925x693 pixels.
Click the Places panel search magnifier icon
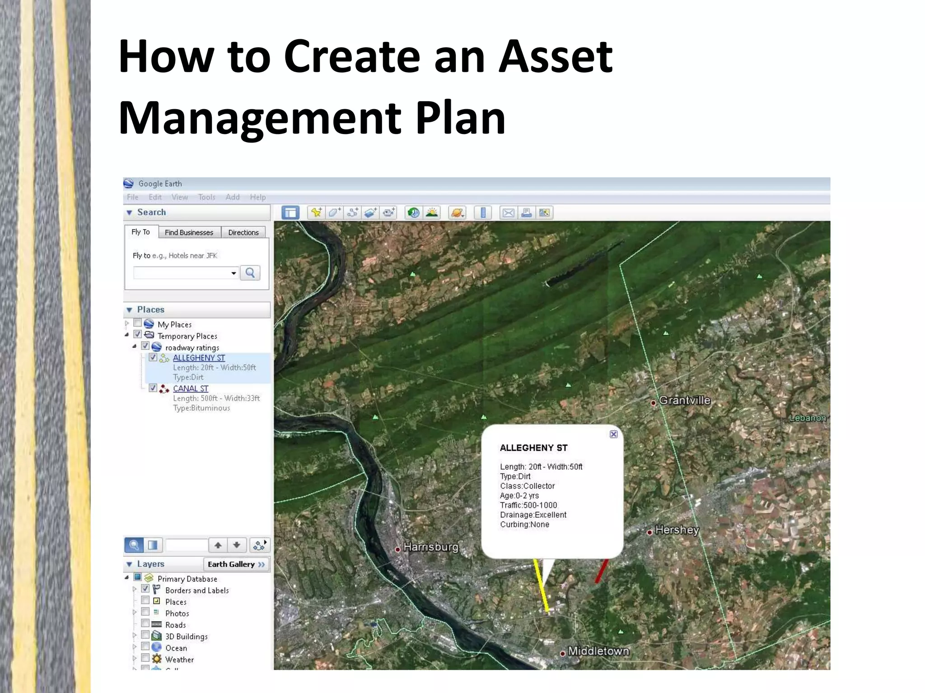click(x=134, y=545)
